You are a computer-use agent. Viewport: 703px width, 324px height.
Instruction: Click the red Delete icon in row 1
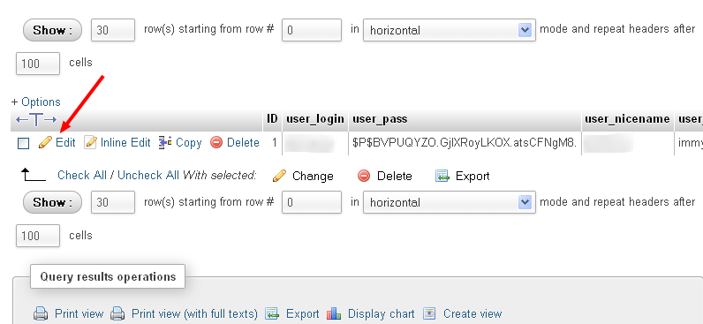[216, 142]
